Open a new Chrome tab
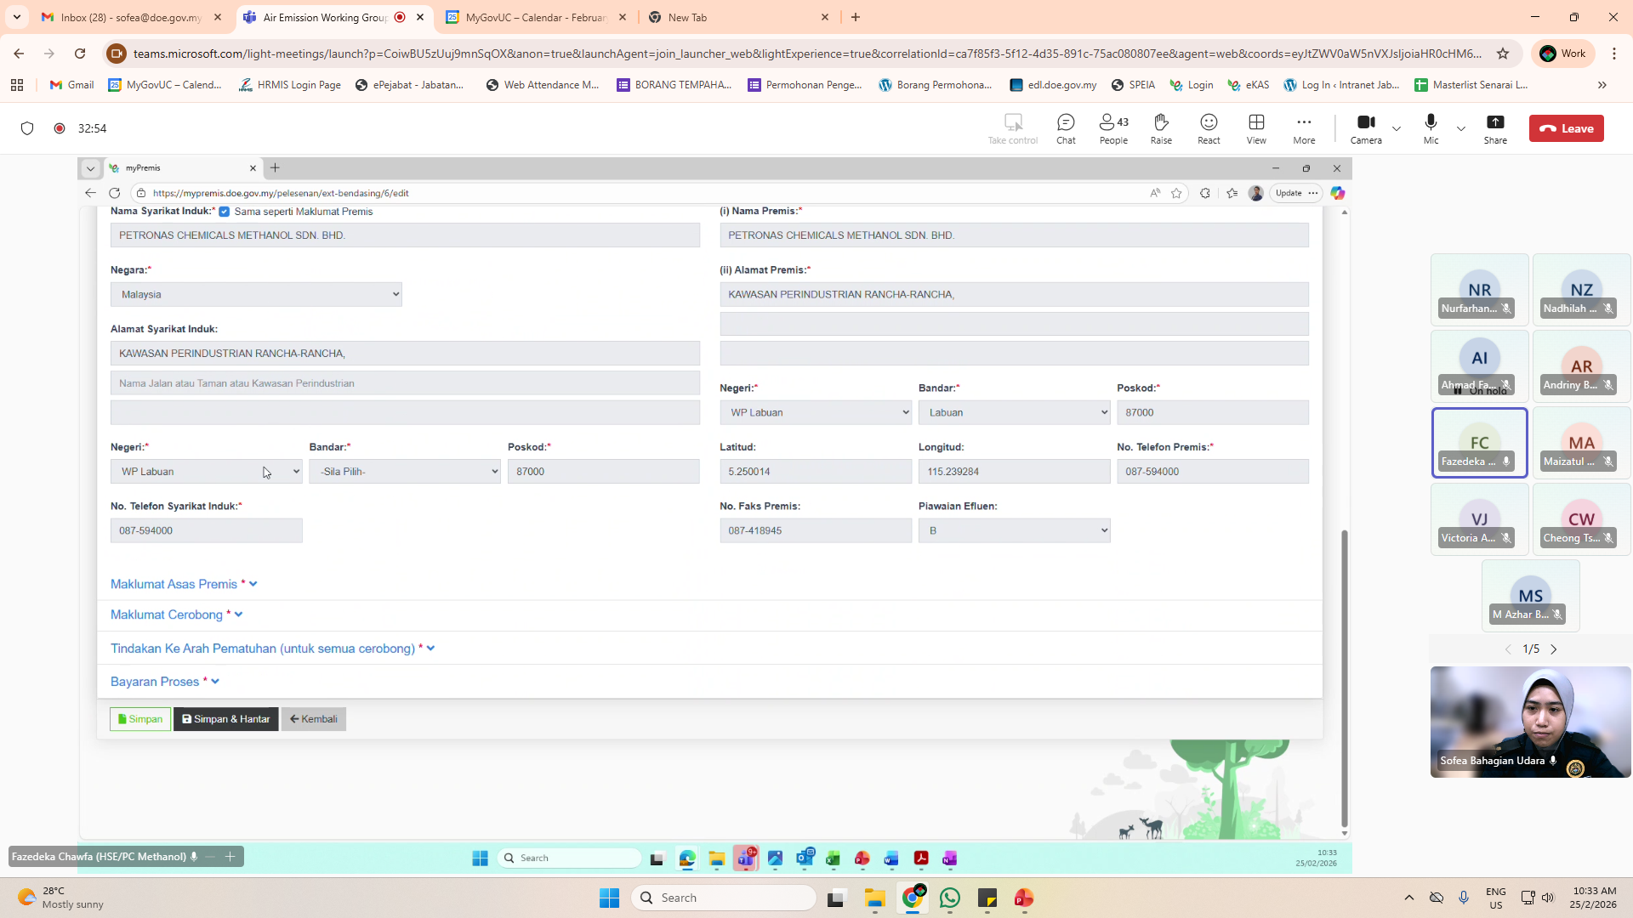 pos(856,17)
